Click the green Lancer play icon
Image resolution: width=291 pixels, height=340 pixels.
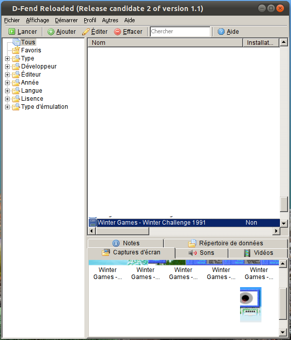click(x=12, y=32)
